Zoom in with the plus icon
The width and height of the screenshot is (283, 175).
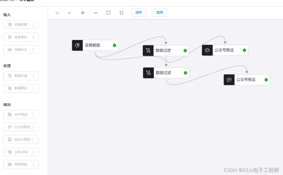coord(83,13)
